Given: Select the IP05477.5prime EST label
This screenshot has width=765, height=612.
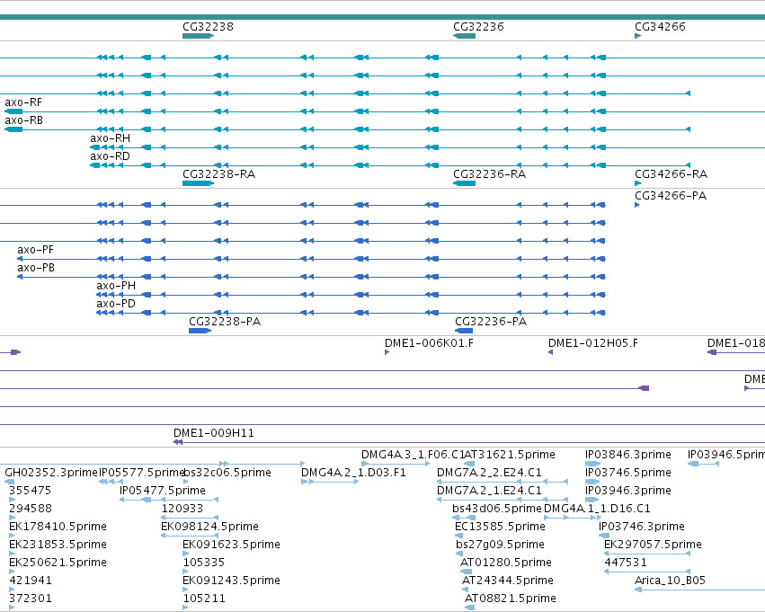Looking at the screenshot, I should pyautogui.click(x=163, y=490).
